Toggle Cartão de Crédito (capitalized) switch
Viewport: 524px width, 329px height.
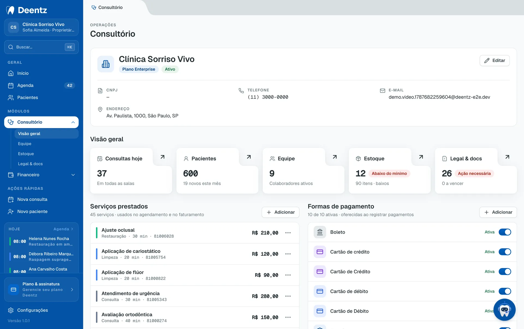click(x=505, y=272)
